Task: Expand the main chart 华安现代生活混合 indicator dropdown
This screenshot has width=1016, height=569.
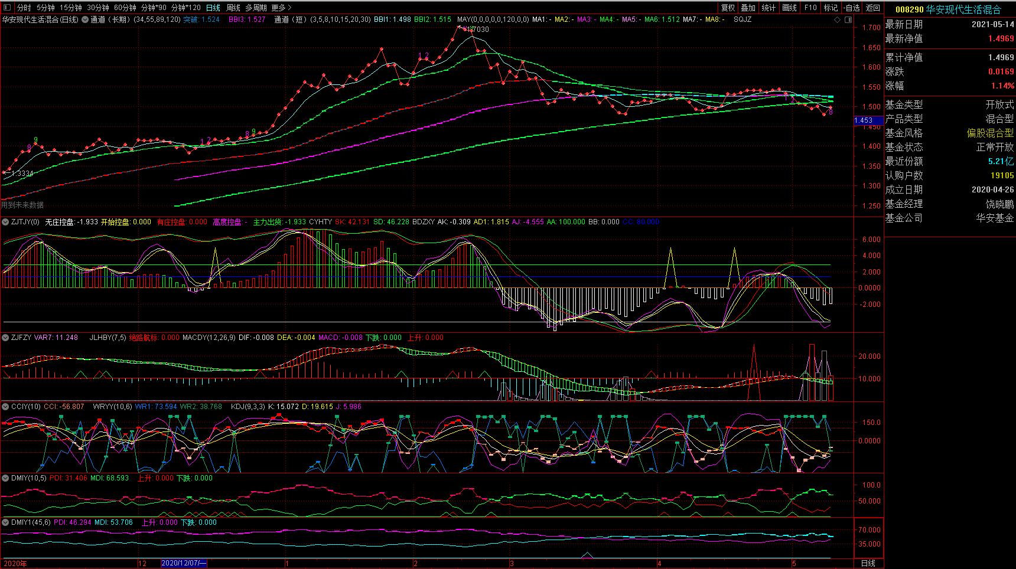Action: 84,19
